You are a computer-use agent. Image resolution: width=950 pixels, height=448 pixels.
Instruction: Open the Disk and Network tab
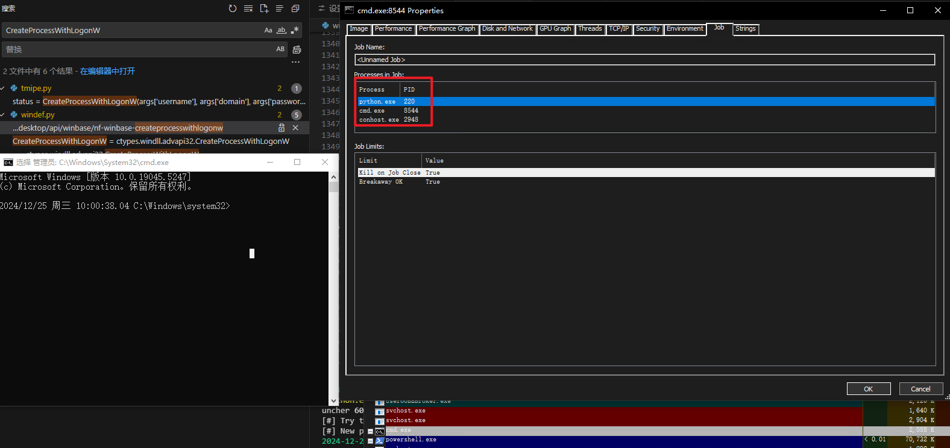click(x=508, y=29)
